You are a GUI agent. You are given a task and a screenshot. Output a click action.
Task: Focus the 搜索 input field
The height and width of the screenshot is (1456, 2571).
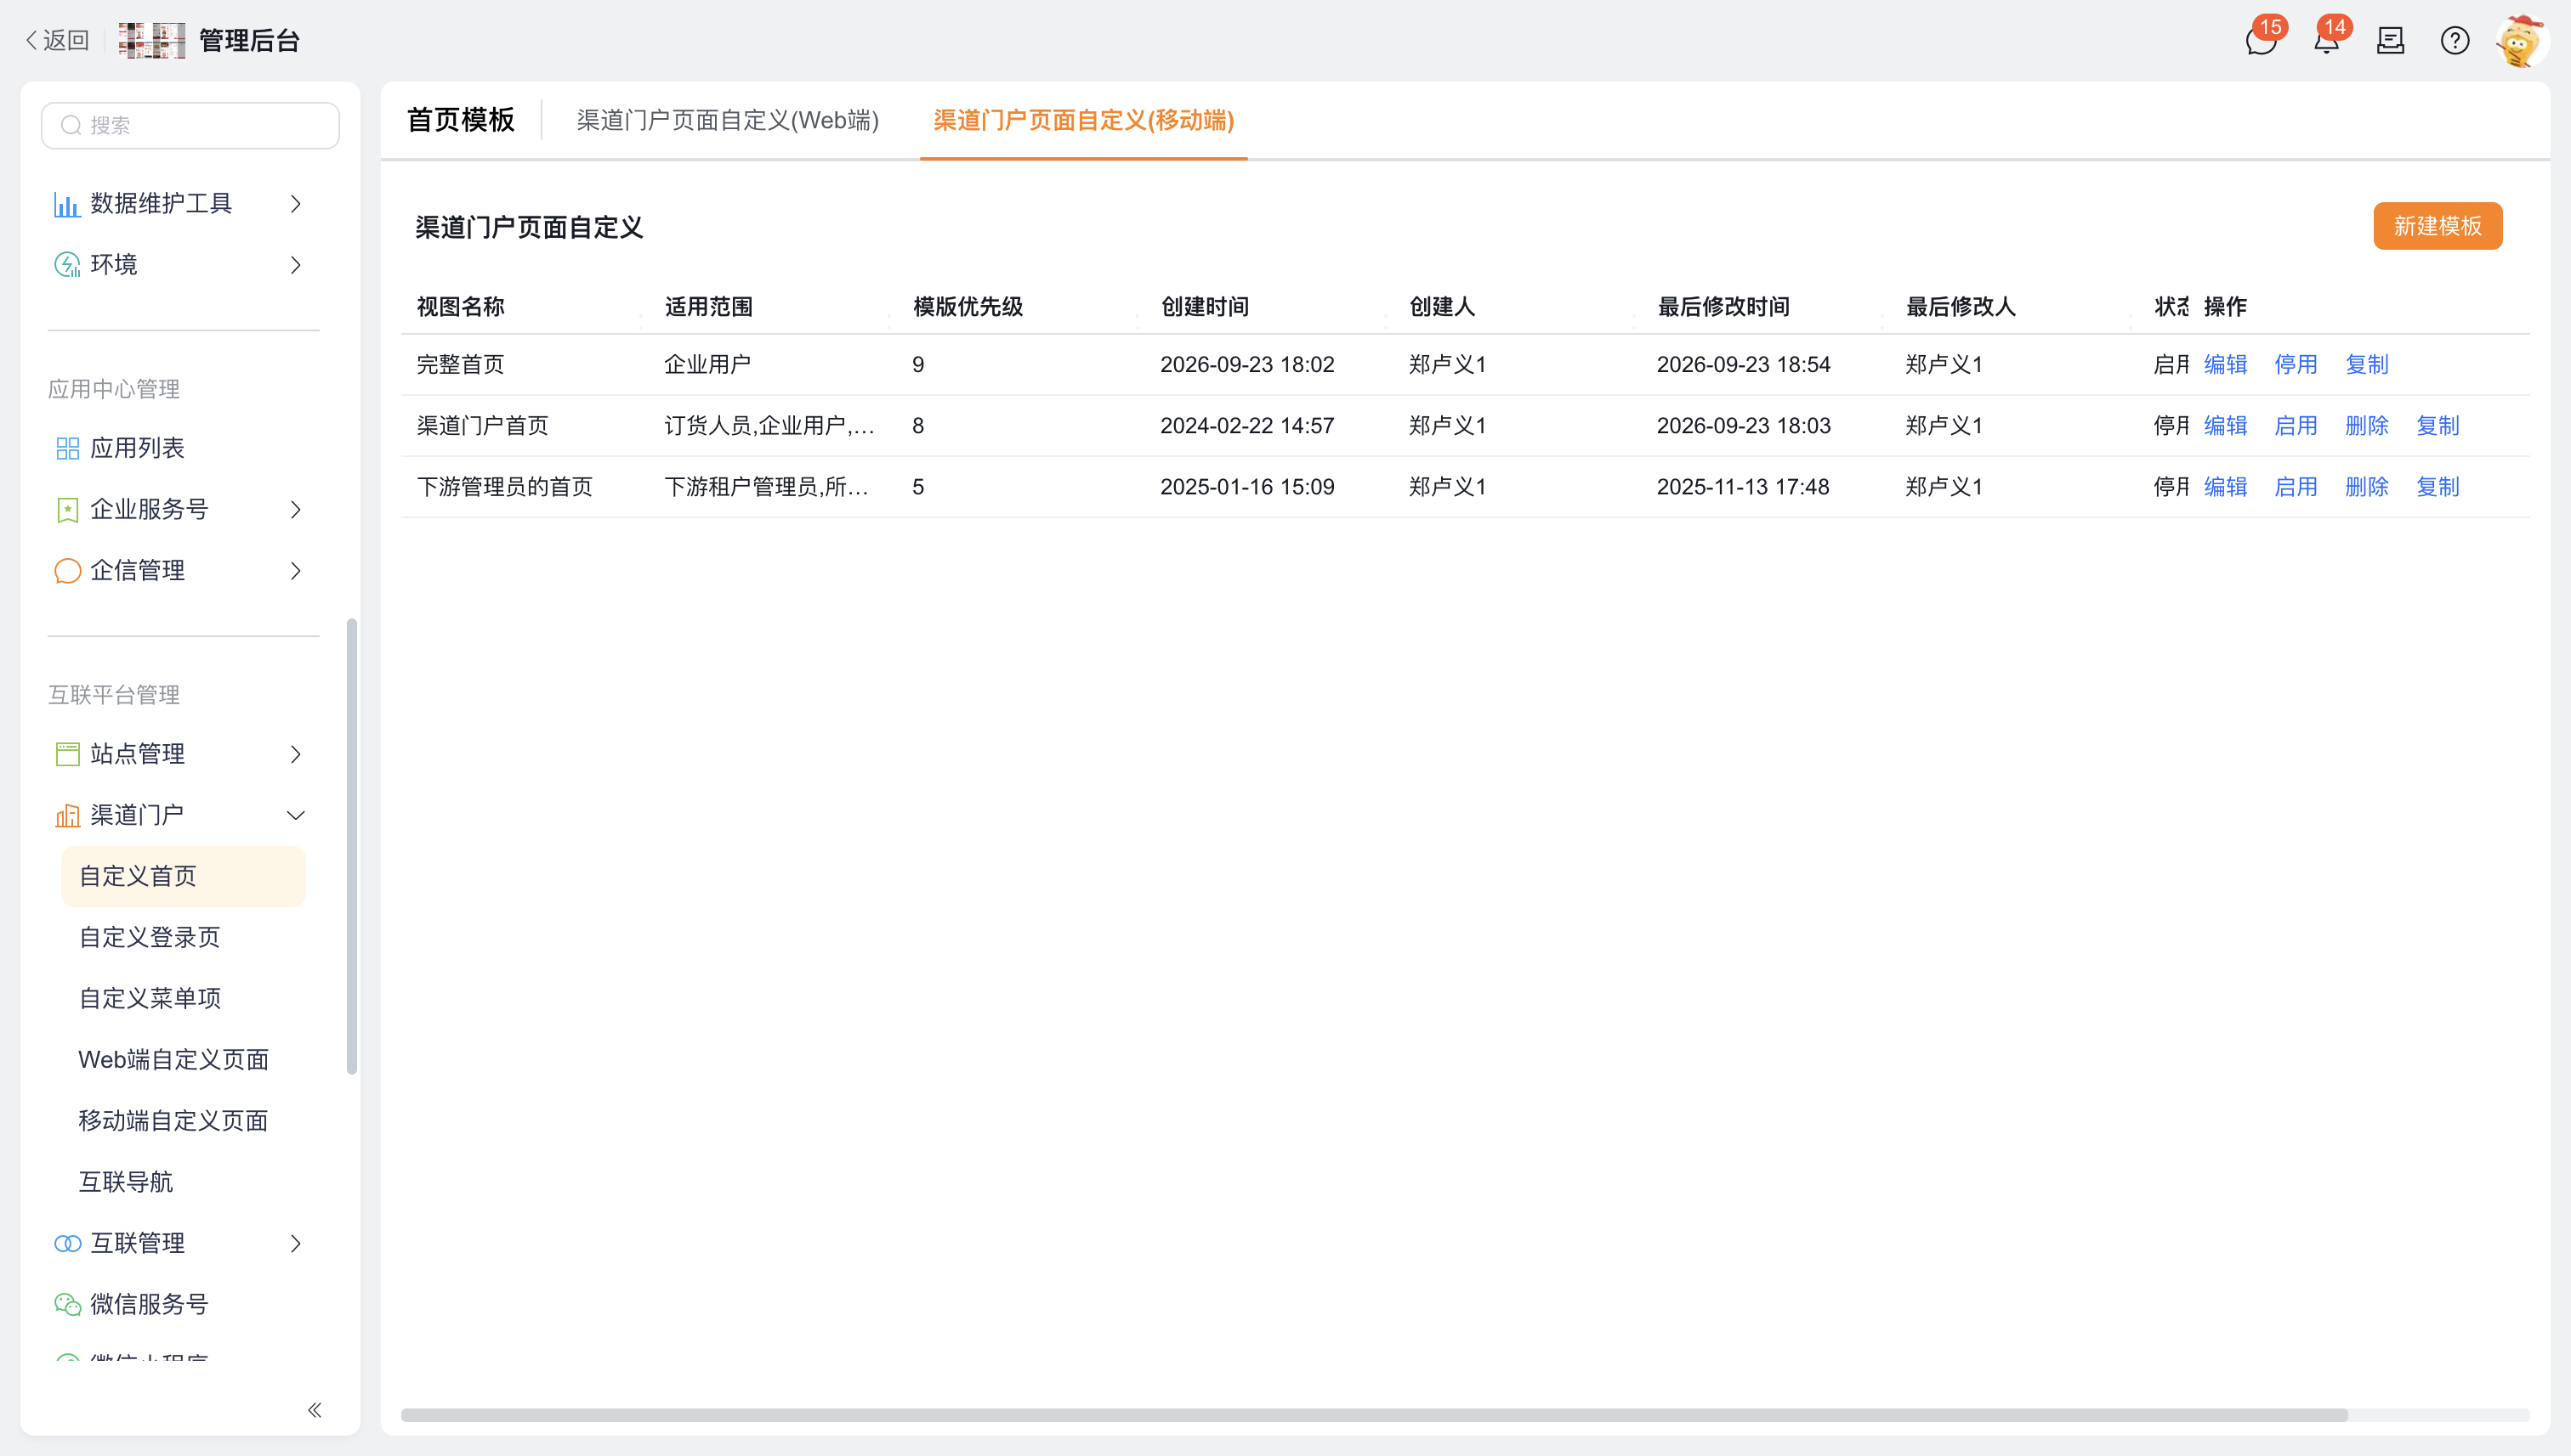[190, 125]
